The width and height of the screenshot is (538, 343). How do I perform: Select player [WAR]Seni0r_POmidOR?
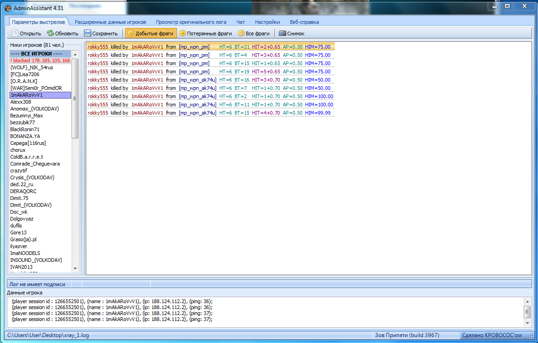[x=40, y=88]
